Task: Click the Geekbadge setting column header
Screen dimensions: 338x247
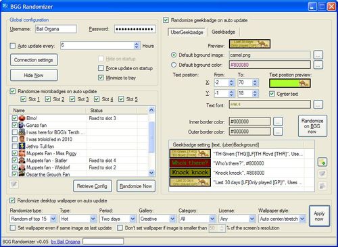Action: click(x=236, y=145)
